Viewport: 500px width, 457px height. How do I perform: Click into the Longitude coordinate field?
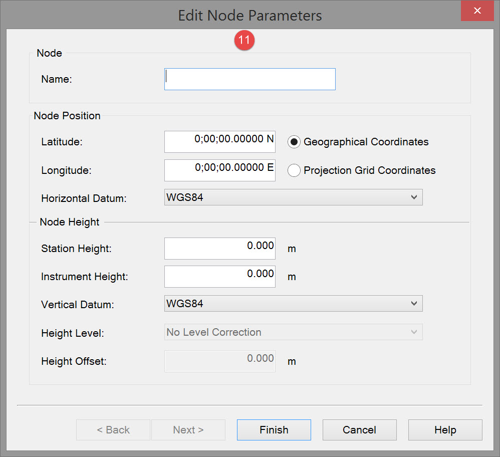(219, 170)
